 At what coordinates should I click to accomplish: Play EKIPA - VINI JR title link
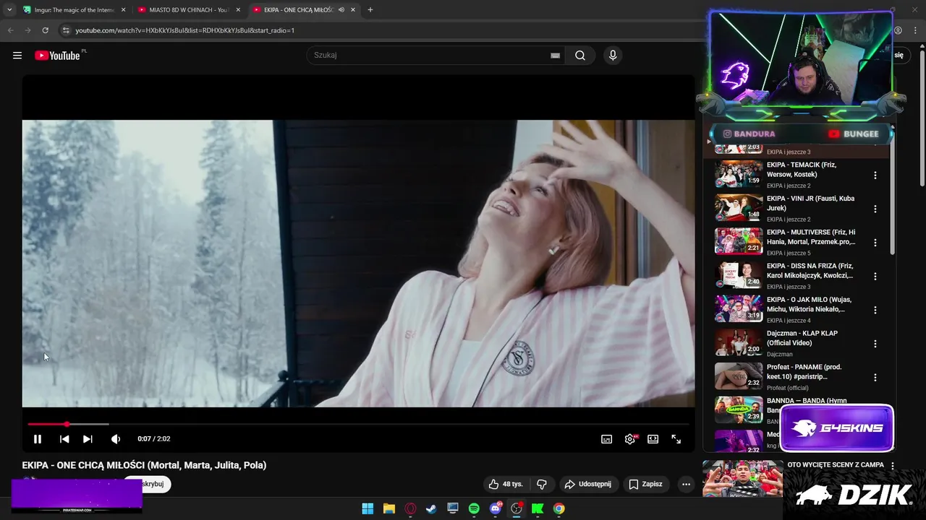tap(810, 203)
